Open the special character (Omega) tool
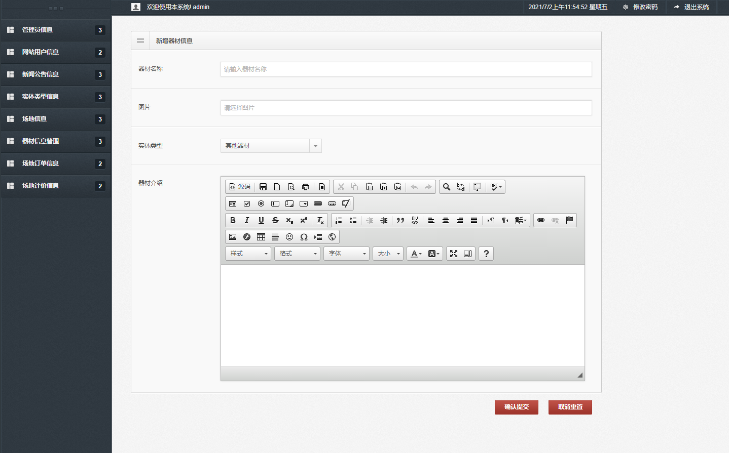This screenshot has height=453, width=729. tap(304, 237)
